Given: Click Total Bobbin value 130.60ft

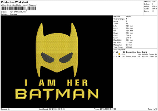Looking at the screenshot, I should tap(129, 47).
